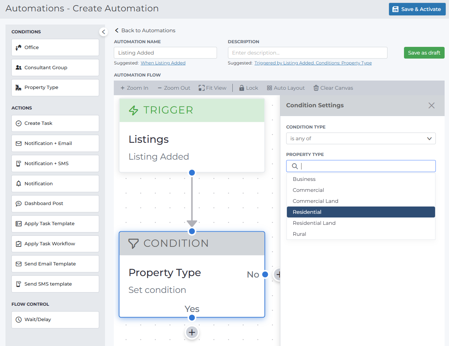The height and width of the screenshot is (346, 449).
Task: Focus the Property Type search box
Action: click(361, 166)
